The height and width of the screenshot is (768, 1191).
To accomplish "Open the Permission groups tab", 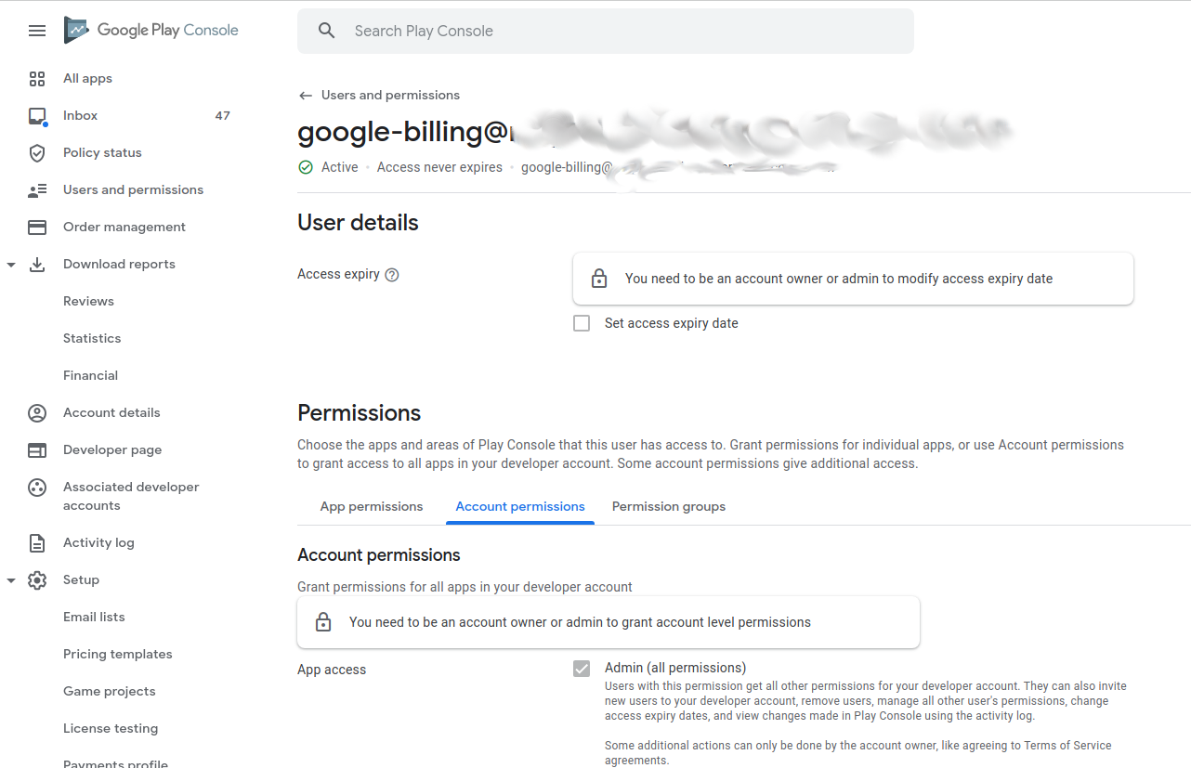I will click(x=669, y=507).
